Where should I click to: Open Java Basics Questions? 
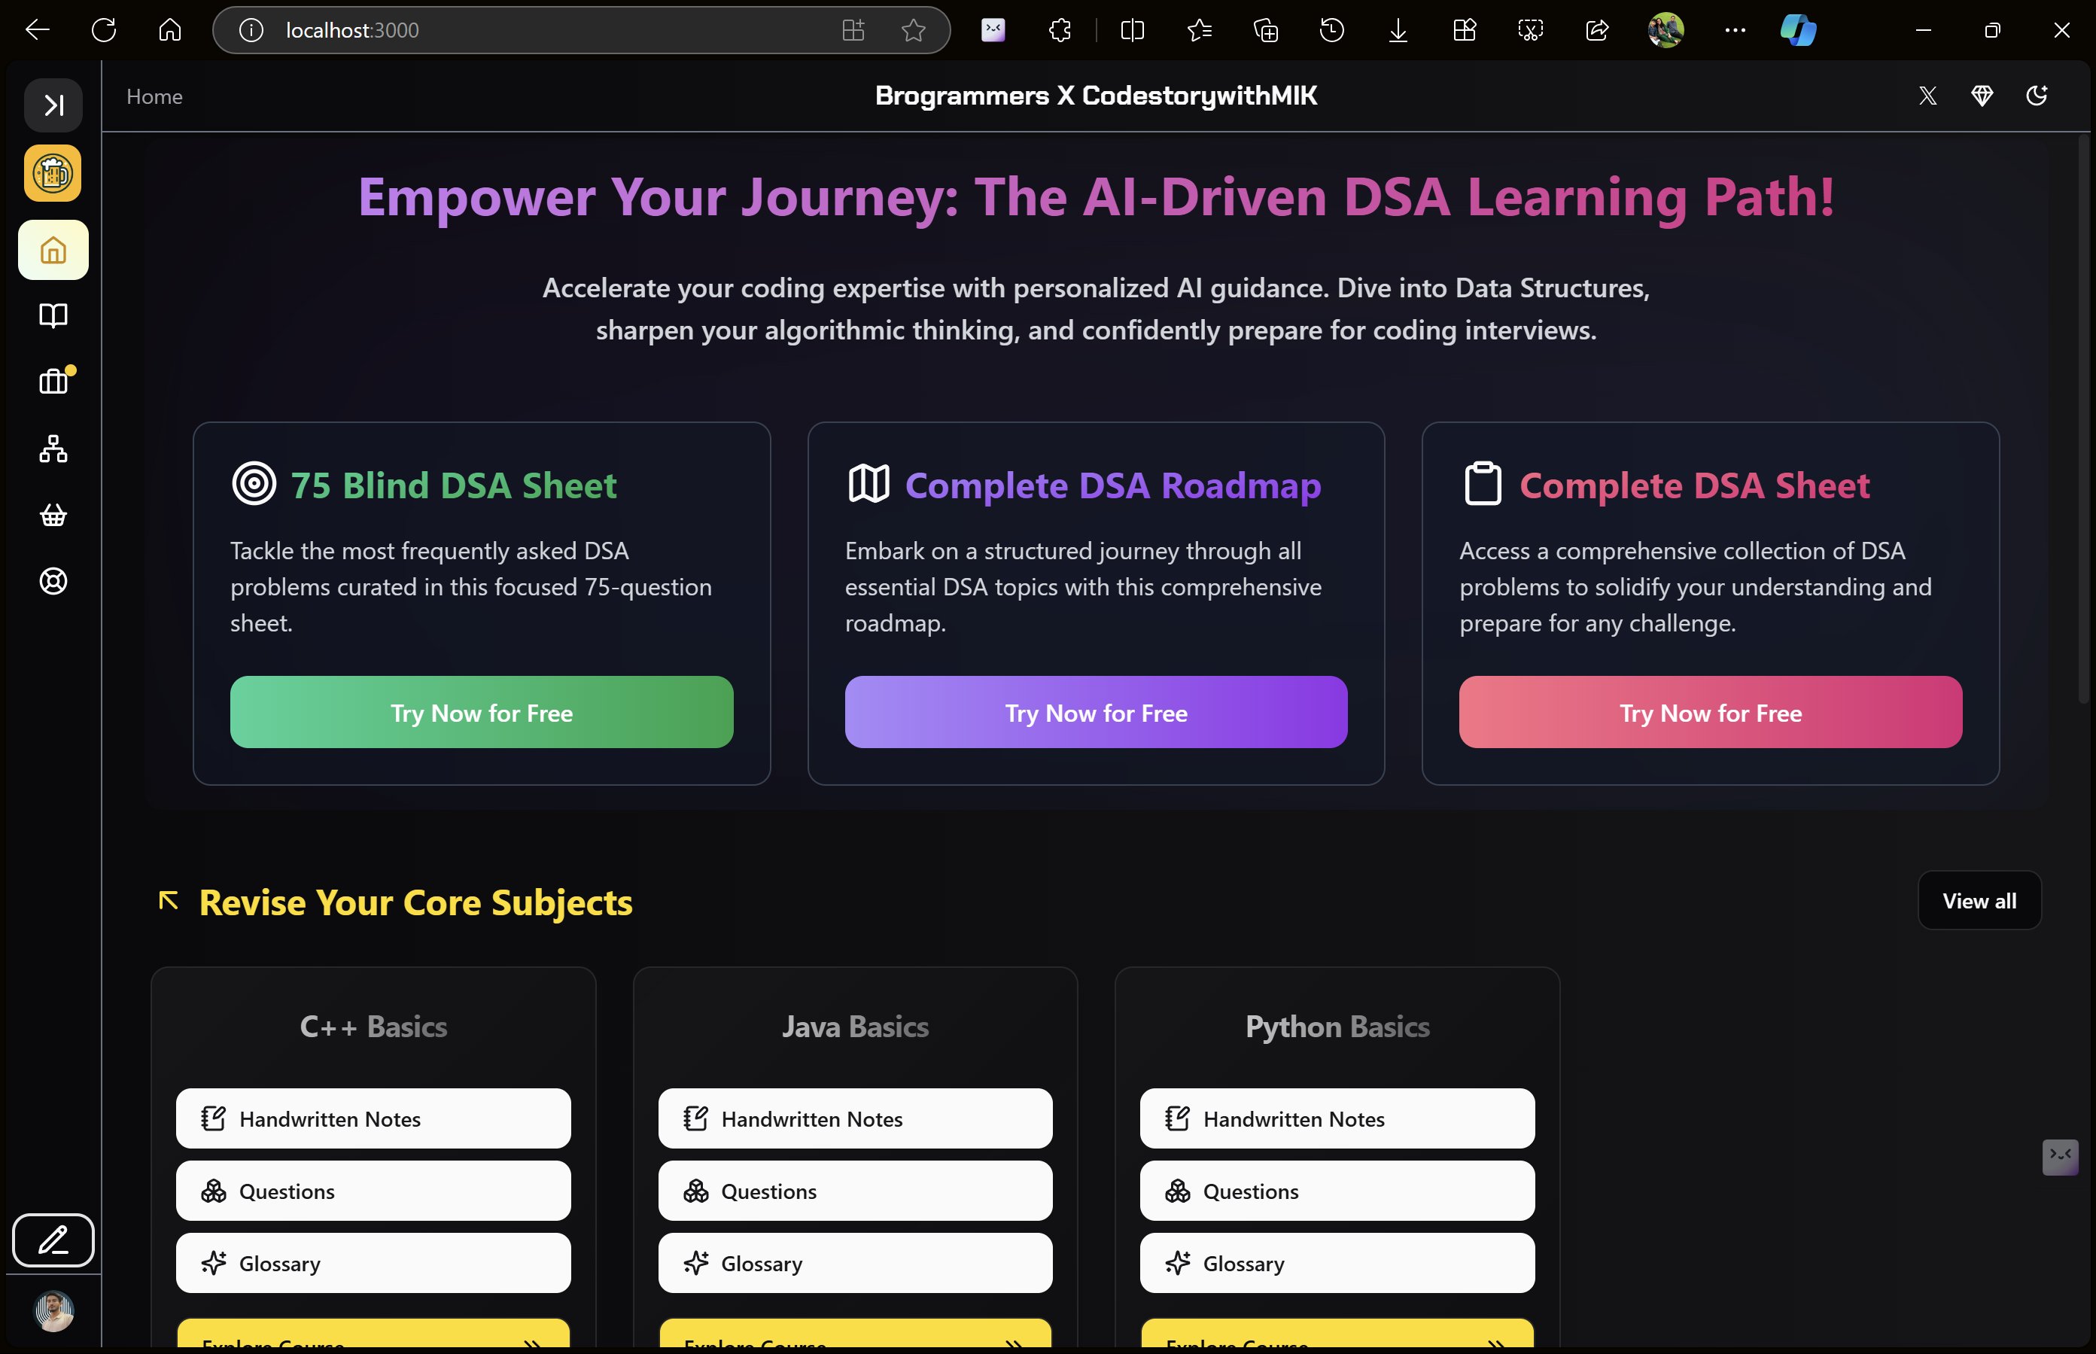[854, 1191]
